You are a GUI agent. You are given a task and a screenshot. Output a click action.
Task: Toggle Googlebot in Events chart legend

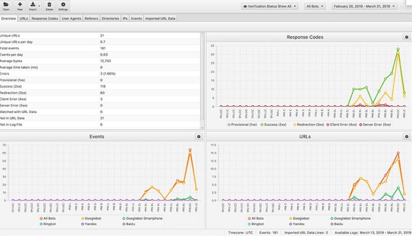tap(91, 218)
